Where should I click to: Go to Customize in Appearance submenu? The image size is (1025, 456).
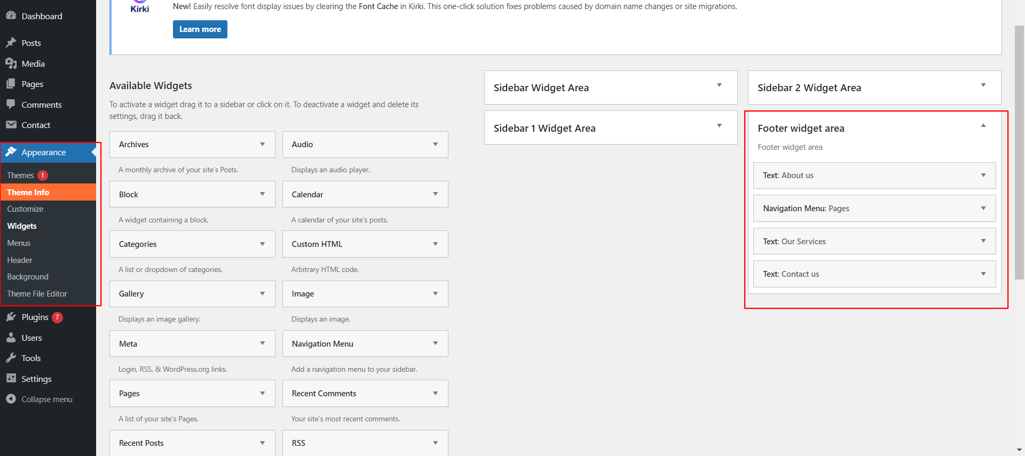click(x=25, y=209)
